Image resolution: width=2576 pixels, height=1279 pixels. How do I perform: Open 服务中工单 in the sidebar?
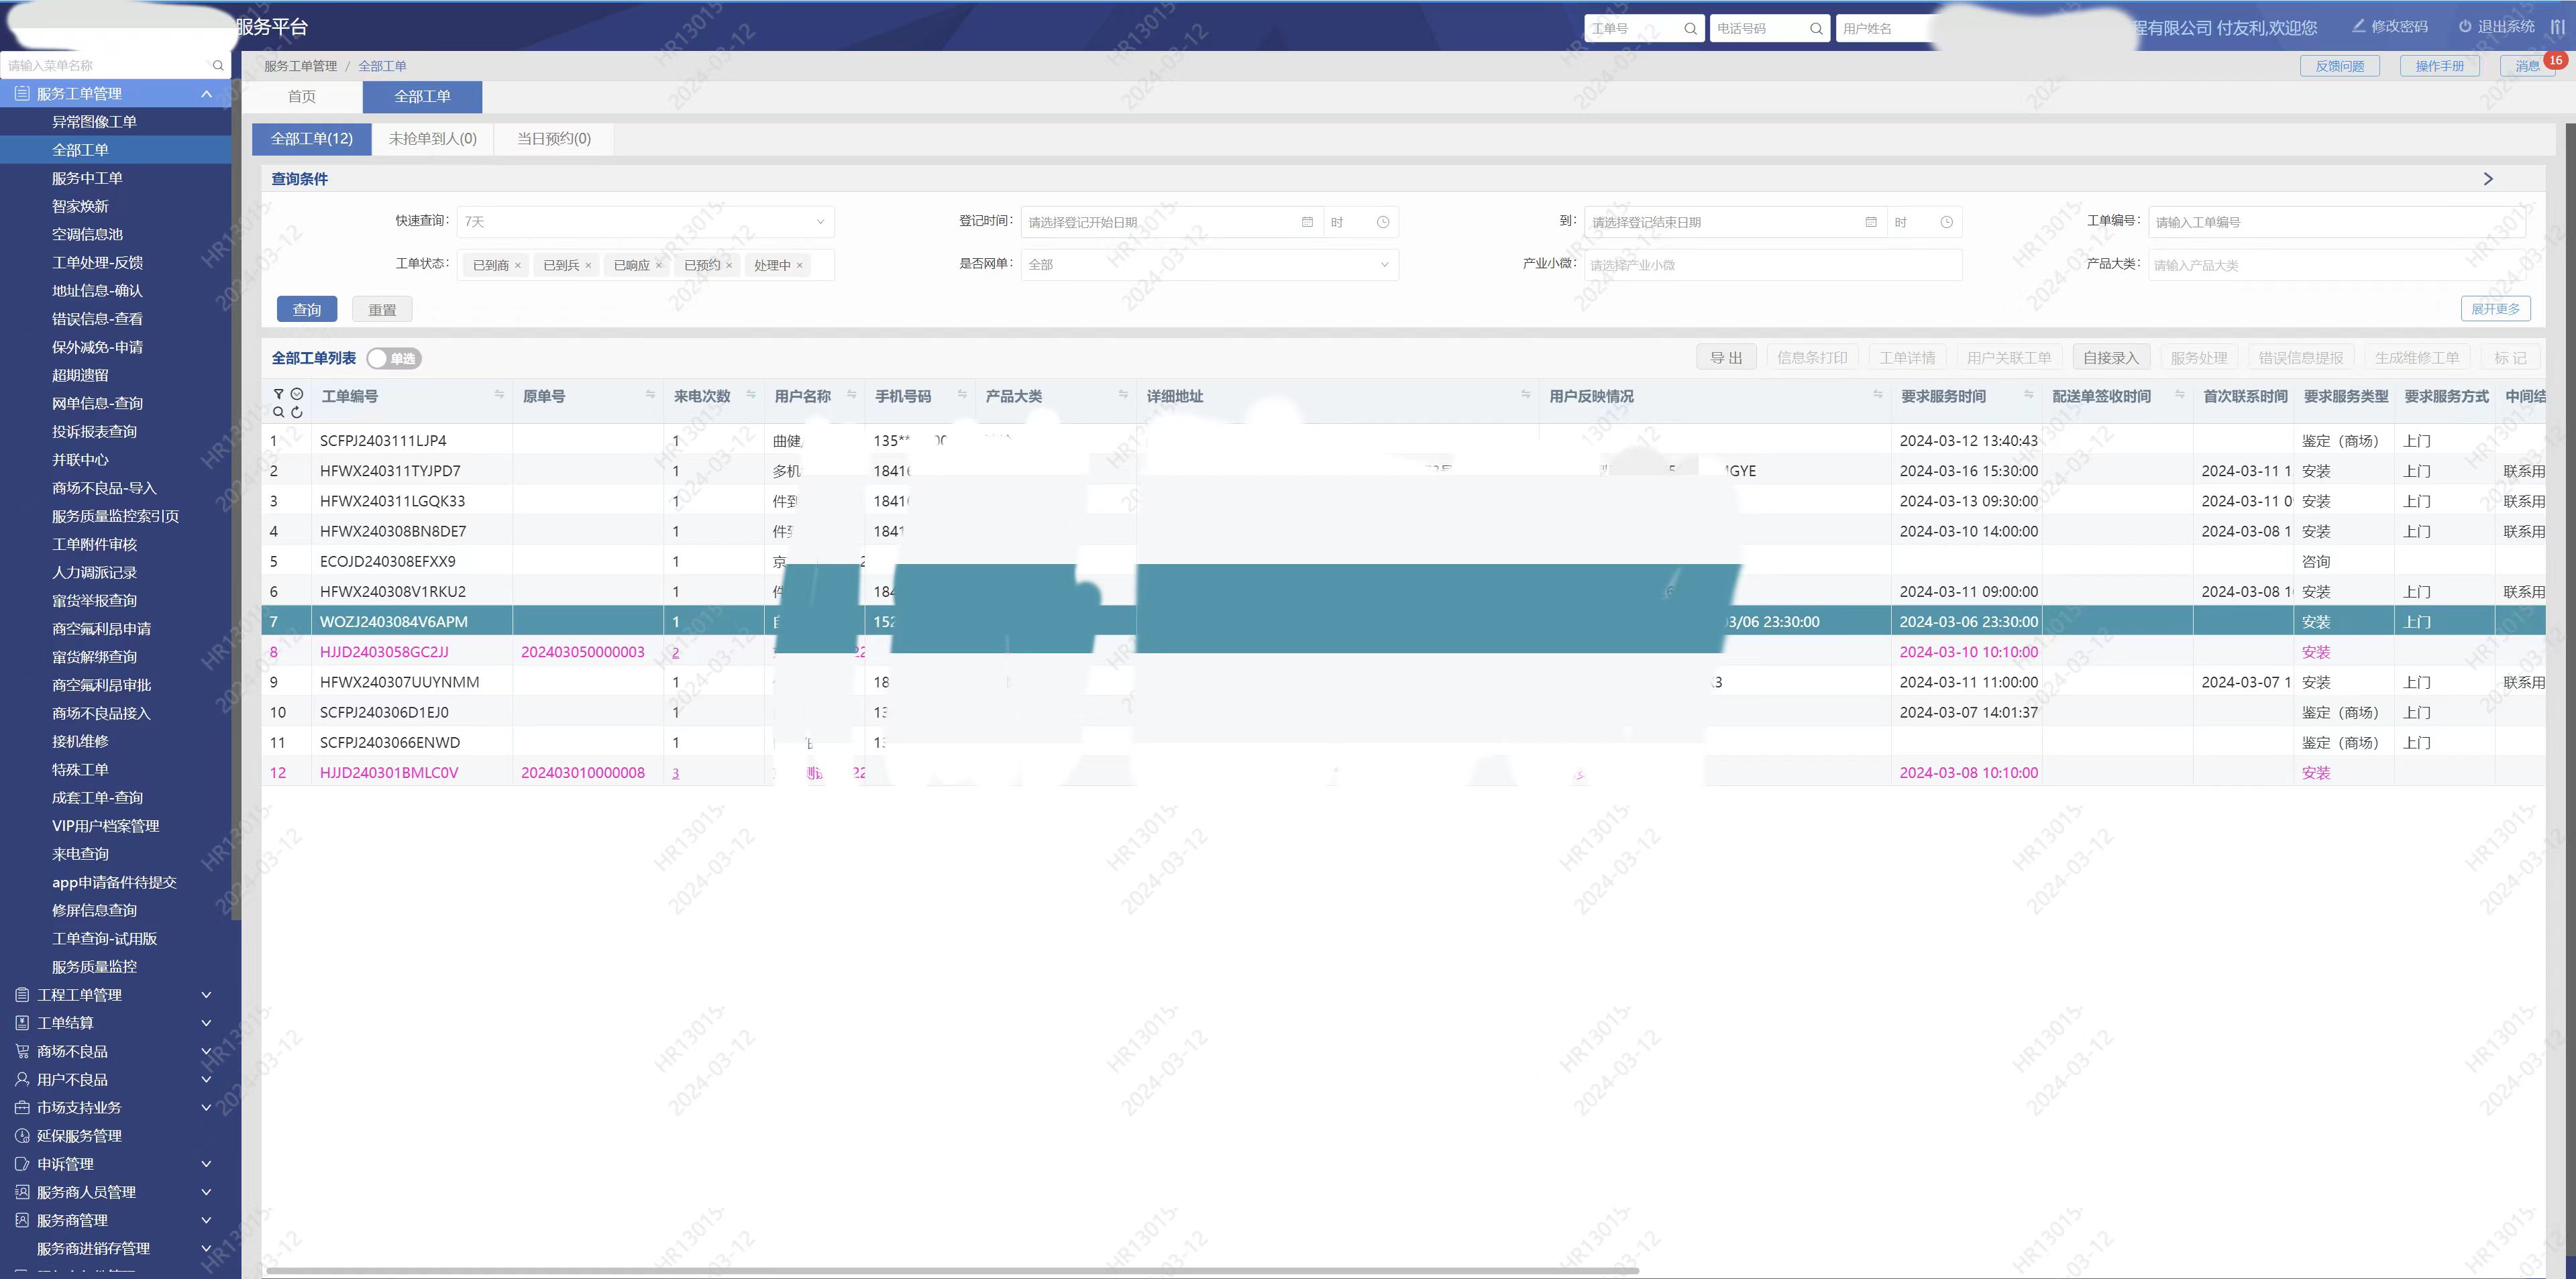(87, 178)
